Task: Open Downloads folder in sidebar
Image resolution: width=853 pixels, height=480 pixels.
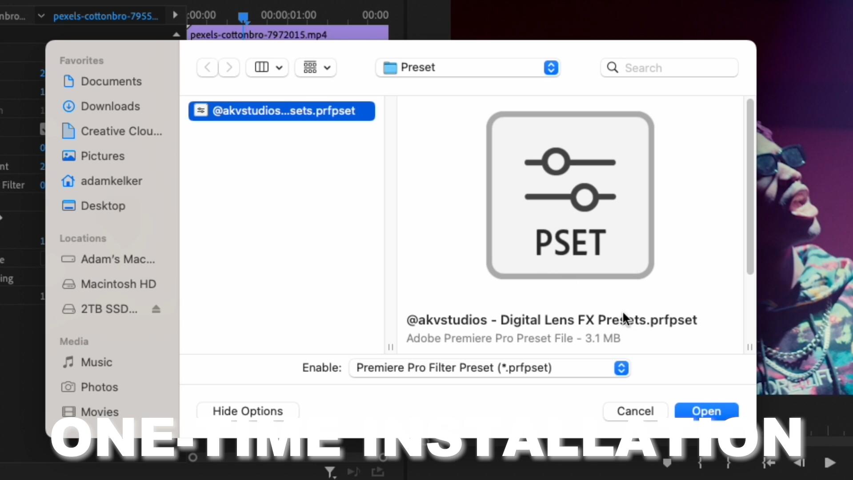Action: coord(101,106)
